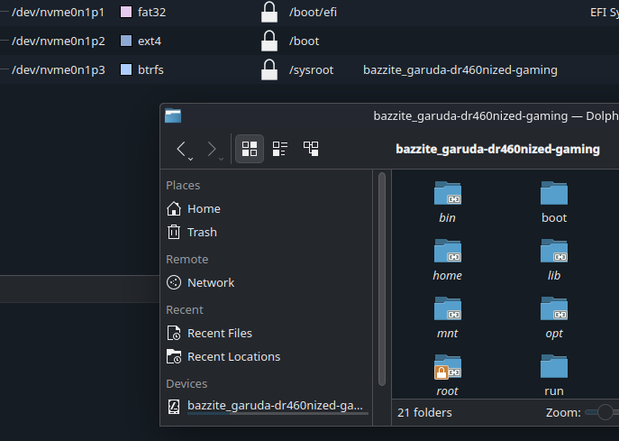Image resolution: width=619 pixels, height=441 pixels.
Task: Click the Places panel scrollbar
Action: (382, 279)
